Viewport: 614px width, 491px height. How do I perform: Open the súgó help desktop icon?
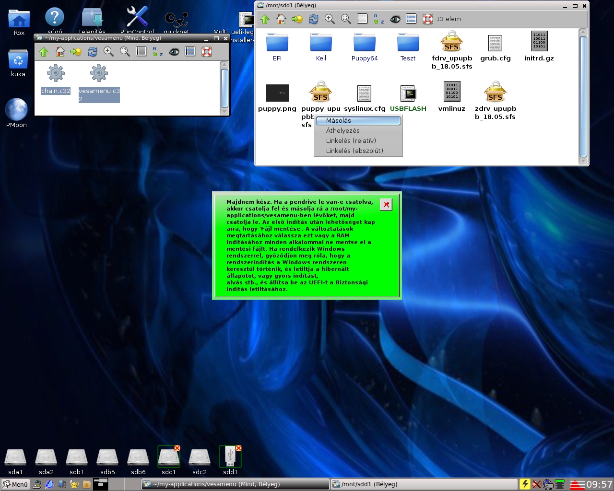tap(55, 21)
